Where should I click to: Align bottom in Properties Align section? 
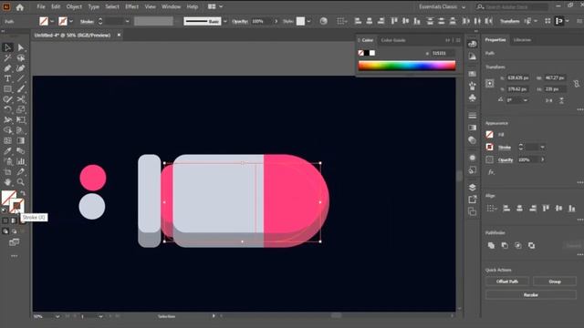(x=572, y=209)
